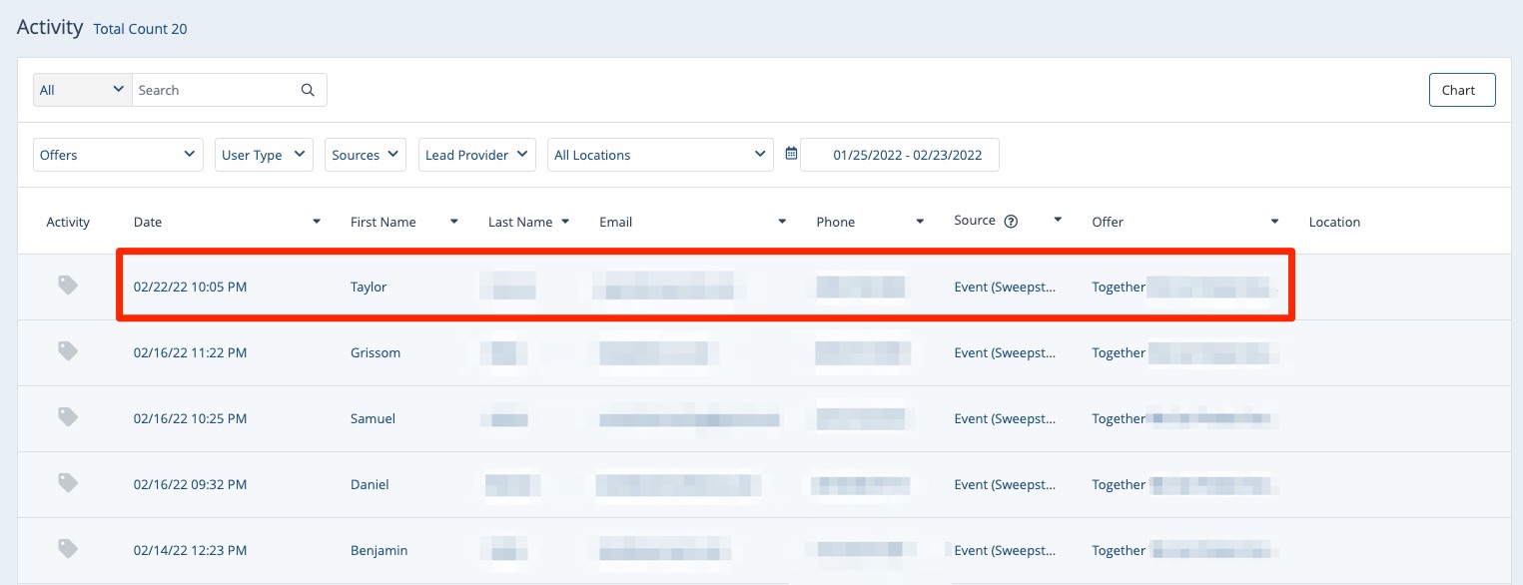The width and height of the screenshot is (1523, 585).
Task: Click the Source help question mark icon
Action: pyautogui.click(x=1011, y=222)
